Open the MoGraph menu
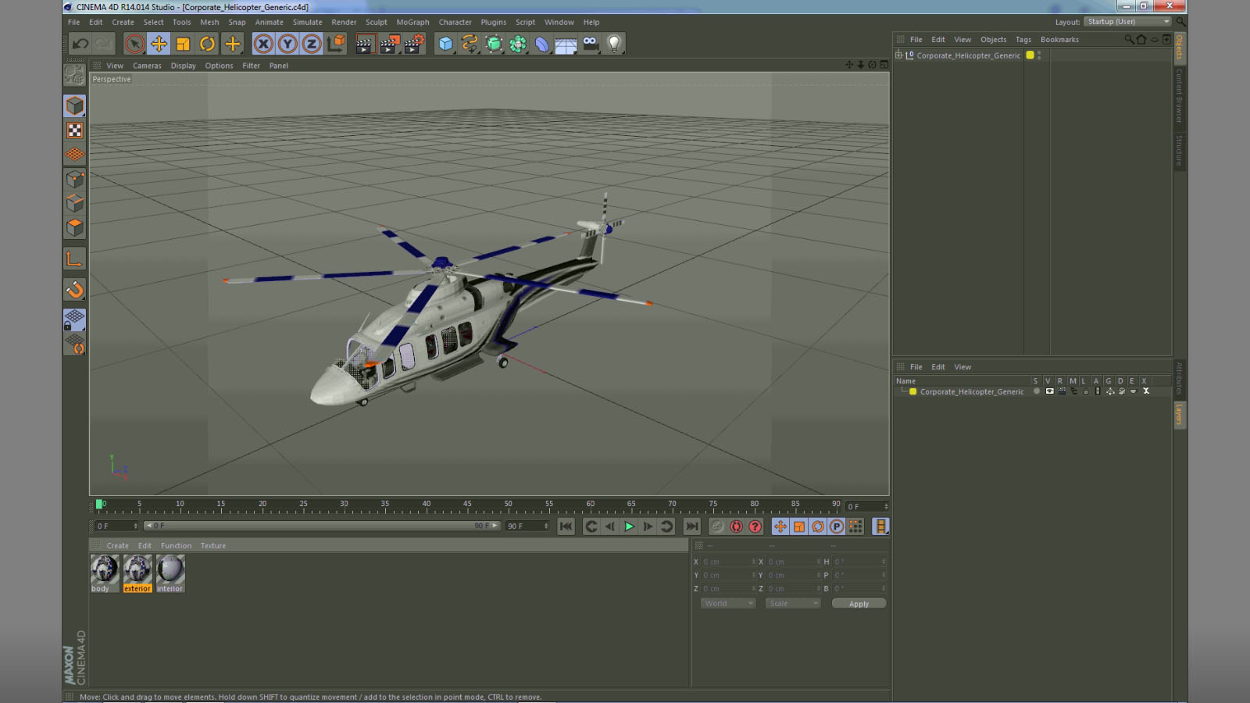Image resolution: width=1250 pixels, height=703 pixels. pyautogui.click(x=412, y=22)
